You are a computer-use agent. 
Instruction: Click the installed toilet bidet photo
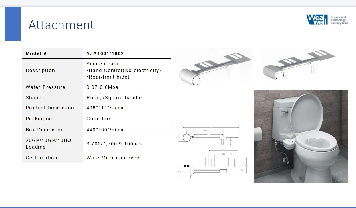pyautogui.click(x=301, y=136)
